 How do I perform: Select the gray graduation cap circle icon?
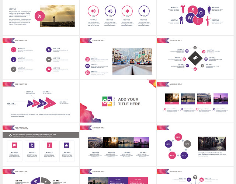49,60
